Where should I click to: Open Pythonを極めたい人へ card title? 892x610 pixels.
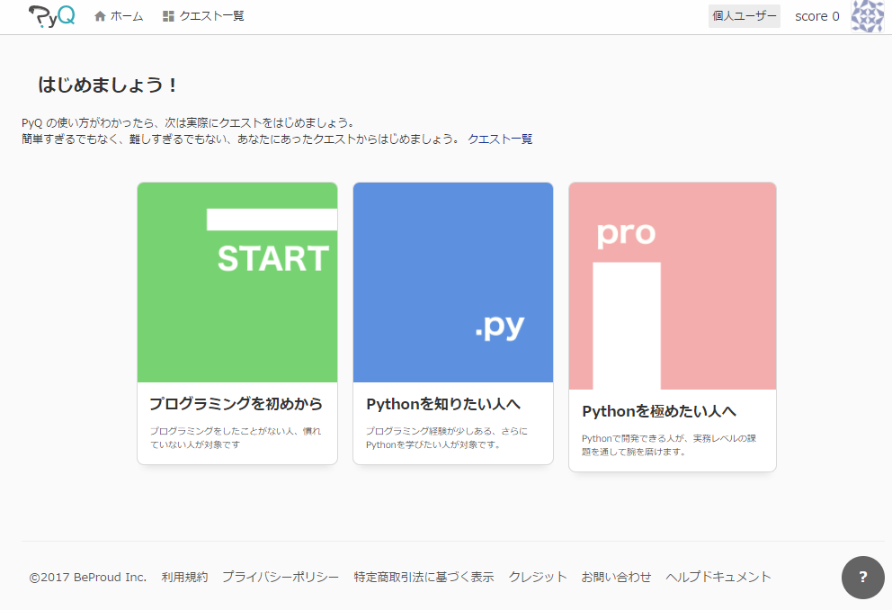click(x=659, y=411)
